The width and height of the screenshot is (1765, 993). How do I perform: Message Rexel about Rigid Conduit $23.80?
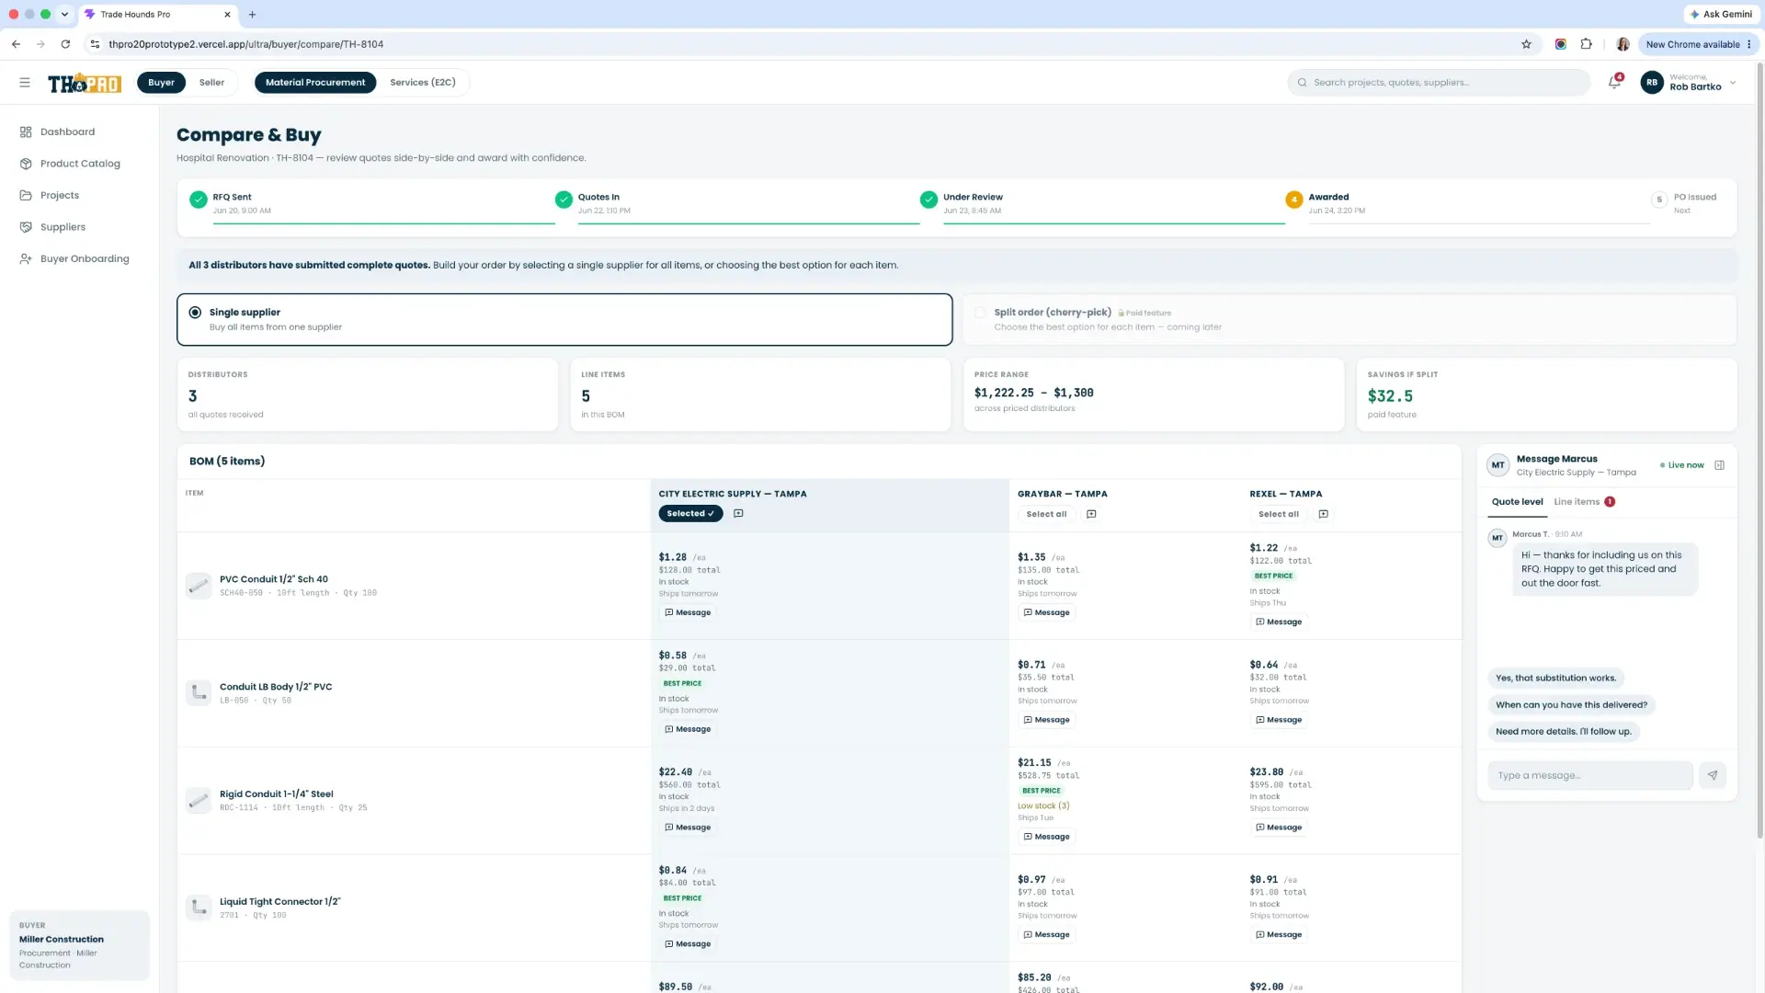tap(1279, 828)
